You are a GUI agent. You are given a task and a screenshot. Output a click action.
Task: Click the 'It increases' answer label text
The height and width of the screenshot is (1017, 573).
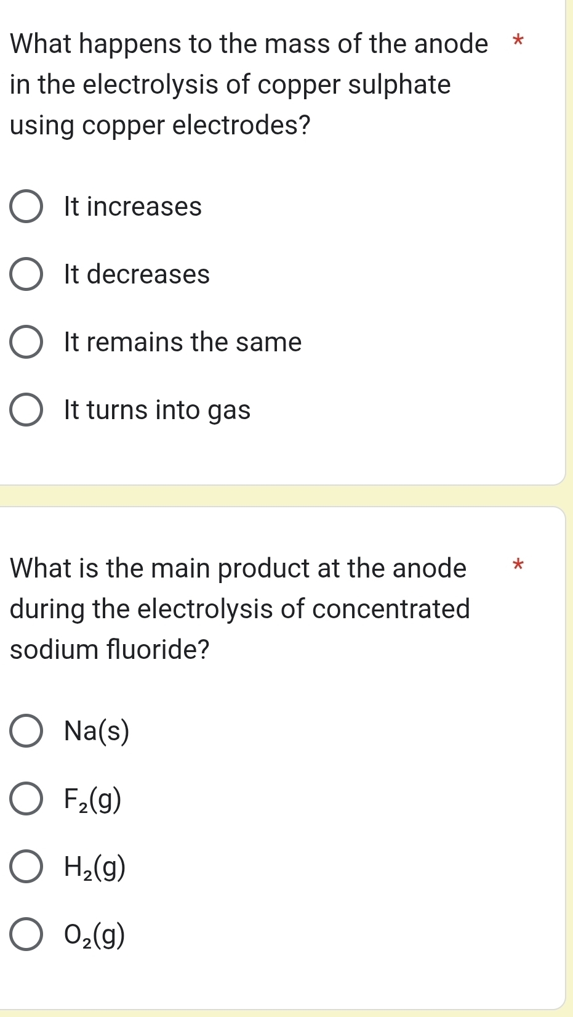(133, 207)
